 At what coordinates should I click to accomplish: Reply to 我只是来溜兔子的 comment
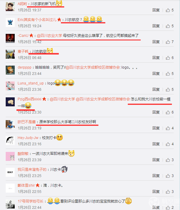coord(156,176)
